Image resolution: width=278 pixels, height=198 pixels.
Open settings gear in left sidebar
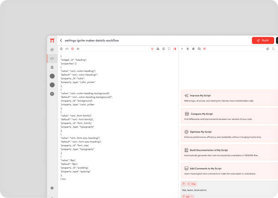(x=52, y=188)
